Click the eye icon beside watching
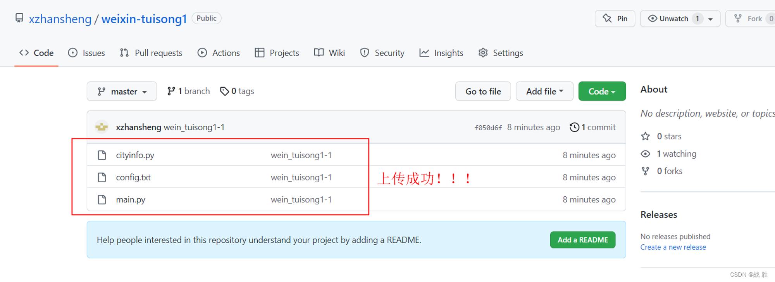 [645, 154]
